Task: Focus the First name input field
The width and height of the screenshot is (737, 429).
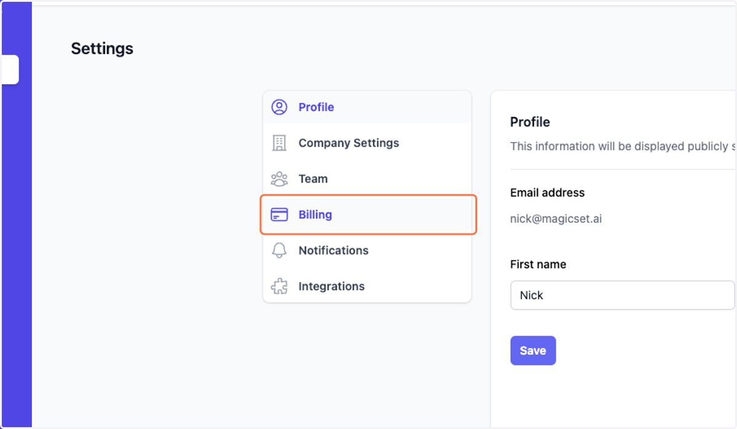Action: pyautogui.click(x=623, y=295)
